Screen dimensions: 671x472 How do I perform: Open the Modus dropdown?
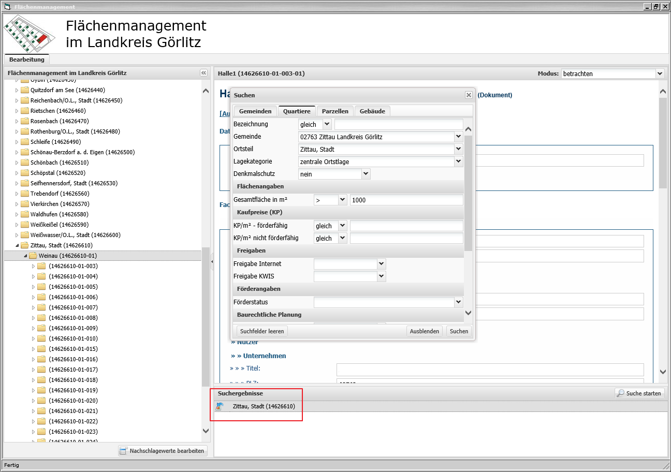click(x=659, y=73)
